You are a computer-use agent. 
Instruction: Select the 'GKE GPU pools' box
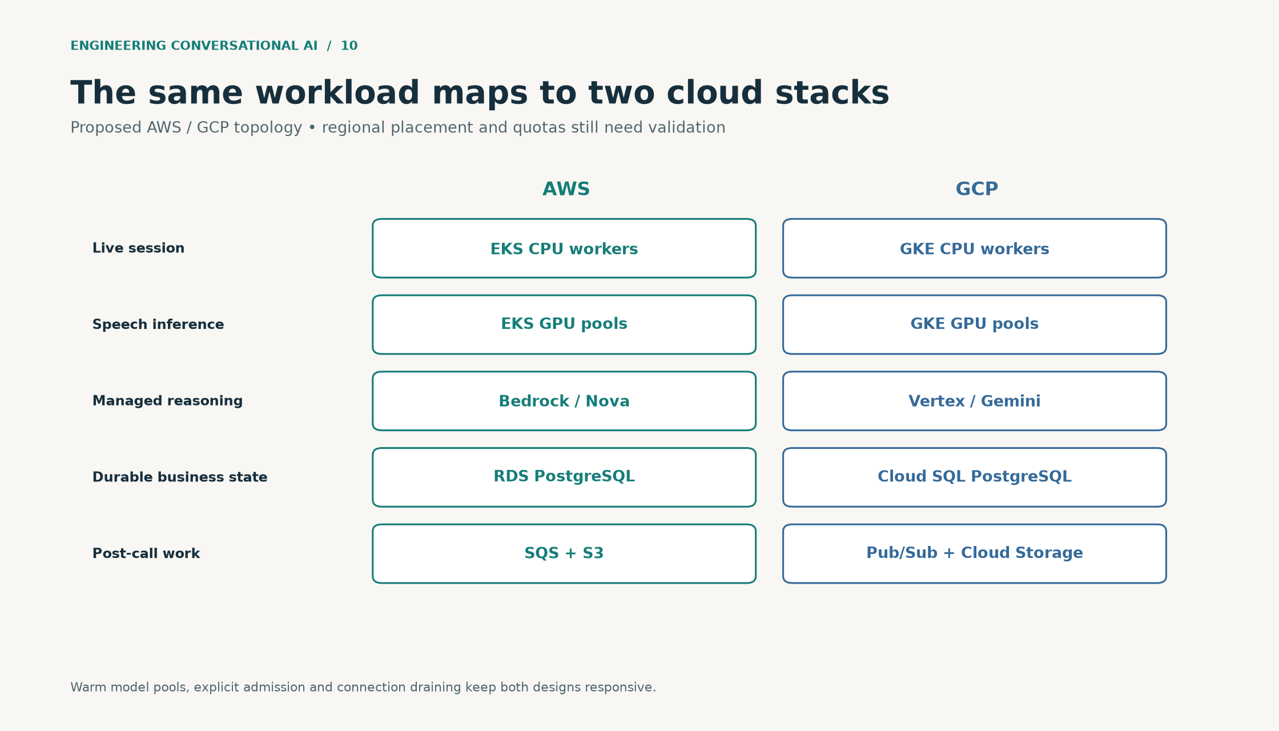click(975, 325)
